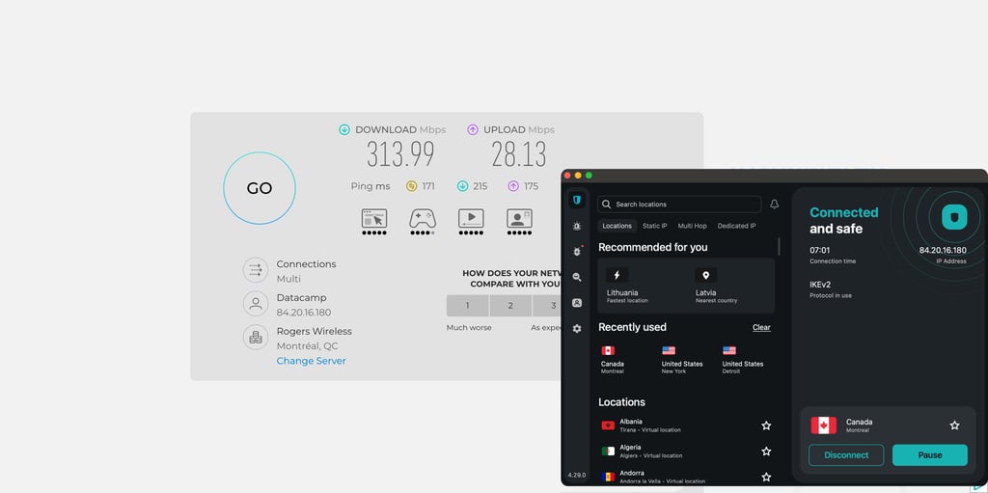988x493 pixels.
Task: Open the Search magnifier in Surfshark sidebar
Action: (577, 278)
